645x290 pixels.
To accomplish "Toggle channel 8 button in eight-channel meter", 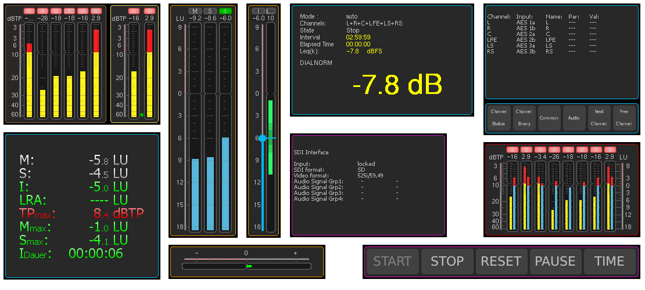I will (x=610, y=150).
